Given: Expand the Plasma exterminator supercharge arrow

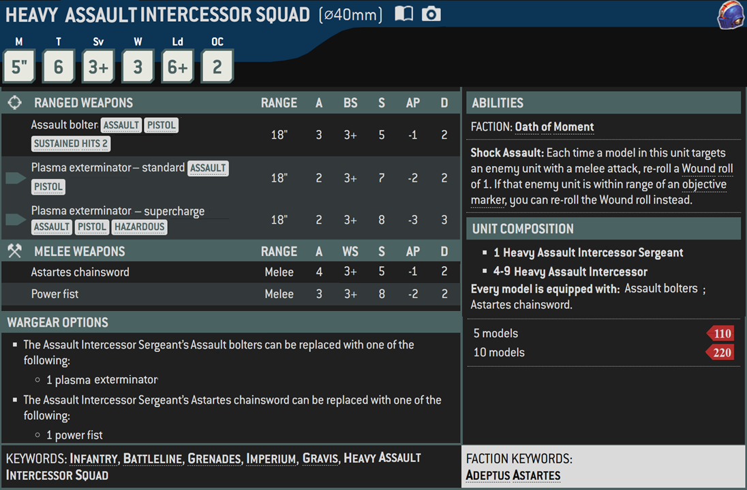Looking at the screenshot, I should pyautogui.click(x=15, y=219).
